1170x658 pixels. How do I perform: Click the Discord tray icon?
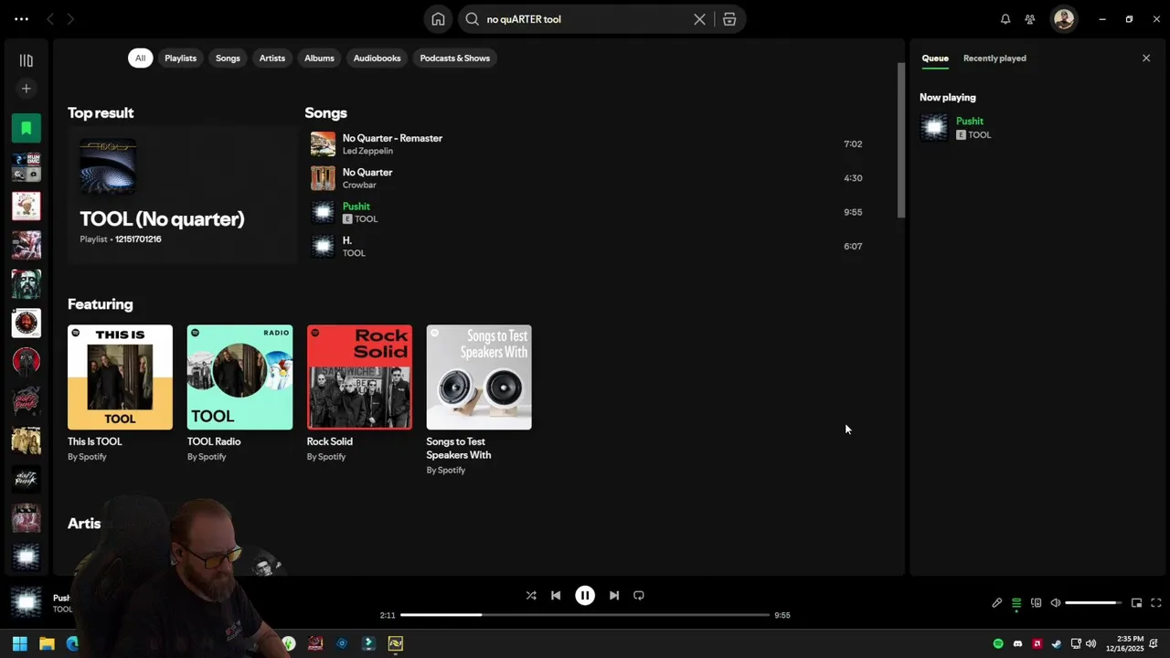(x=1017, y=644)
